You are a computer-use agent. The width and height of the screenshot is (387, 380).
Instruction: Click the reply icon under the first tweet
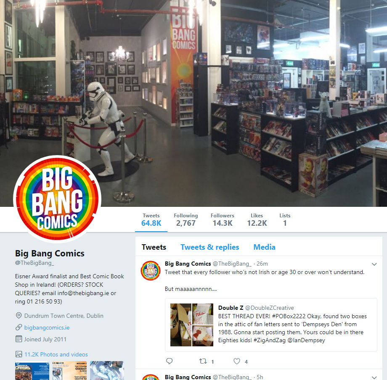tap(169, 361)
